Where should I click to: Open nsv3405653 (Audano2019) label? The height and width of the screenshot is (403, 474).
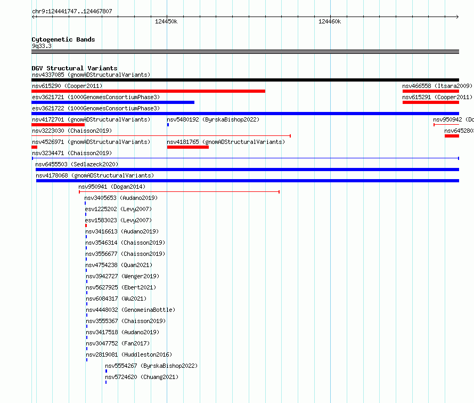pyautogui.click(x=121, y=198)
